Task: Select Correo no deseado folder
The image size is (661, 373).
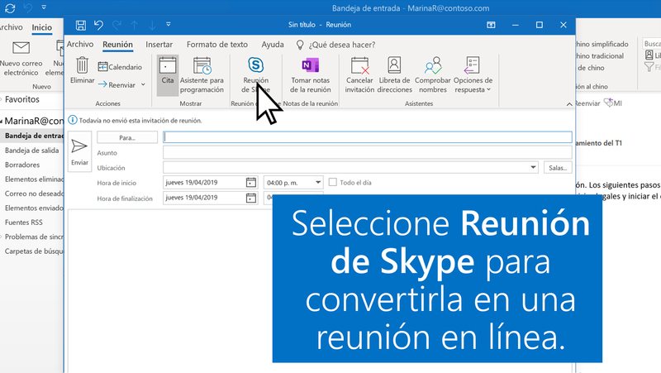Action: (x=34, y=194)
